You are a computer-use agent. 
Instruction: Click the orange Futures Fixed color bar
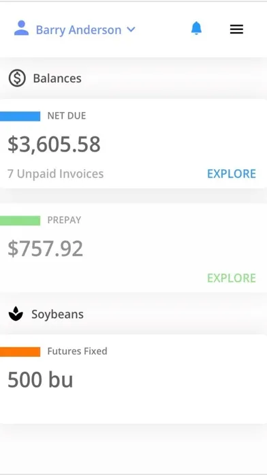pos(20,351)
